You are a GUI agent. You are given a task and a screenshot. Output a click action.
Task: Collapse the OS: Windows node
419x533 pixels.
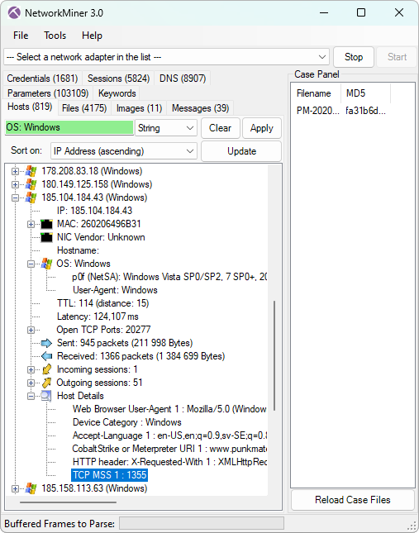click(x=31, y=264)
